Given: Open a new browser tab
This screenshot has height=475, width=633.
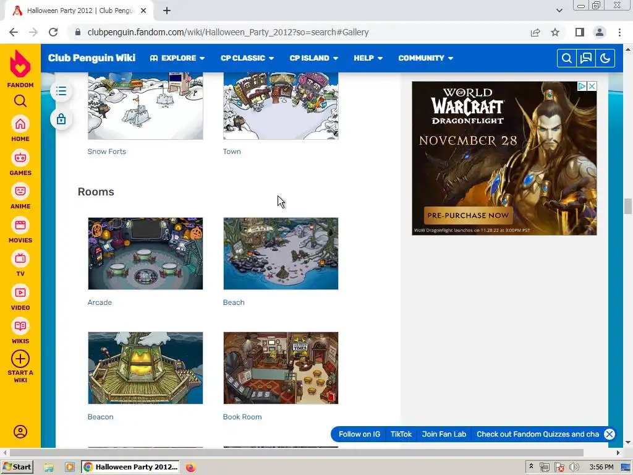Looking at the screenshot, I should pyautogui.click(x=167, y=11).
